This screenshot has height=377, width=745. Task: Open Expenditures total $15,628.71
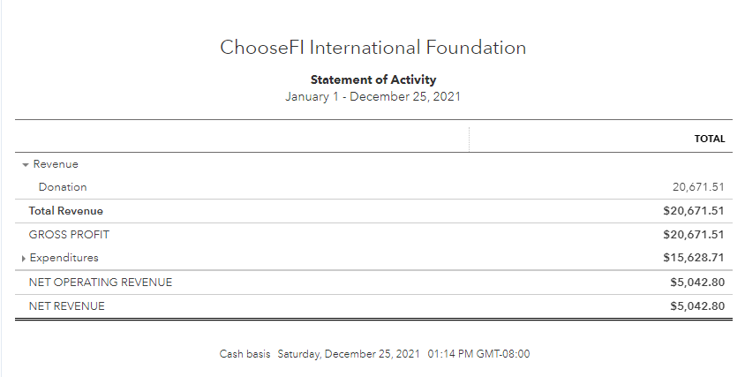pyautogui.click(x=694, y=258)
